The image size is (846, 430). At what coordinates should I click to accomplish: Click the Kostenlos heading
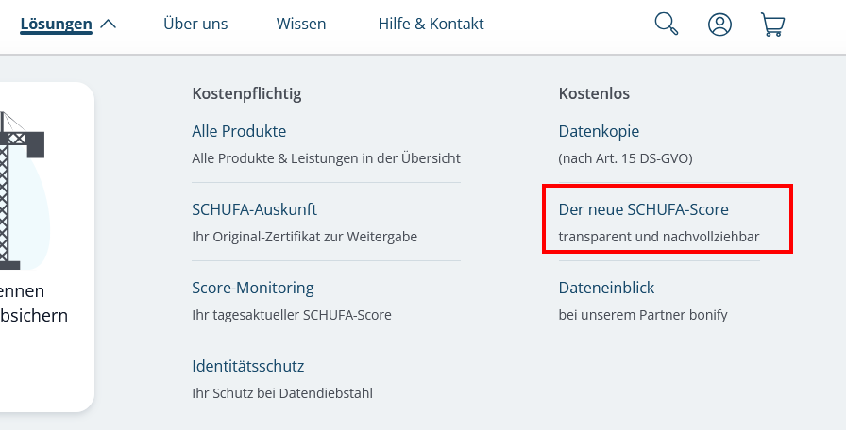coord(594,93)
